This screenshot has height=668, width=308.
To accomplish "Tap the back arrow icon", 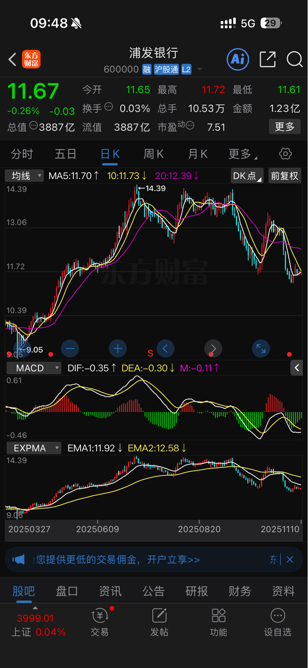I will click(12, 59).
